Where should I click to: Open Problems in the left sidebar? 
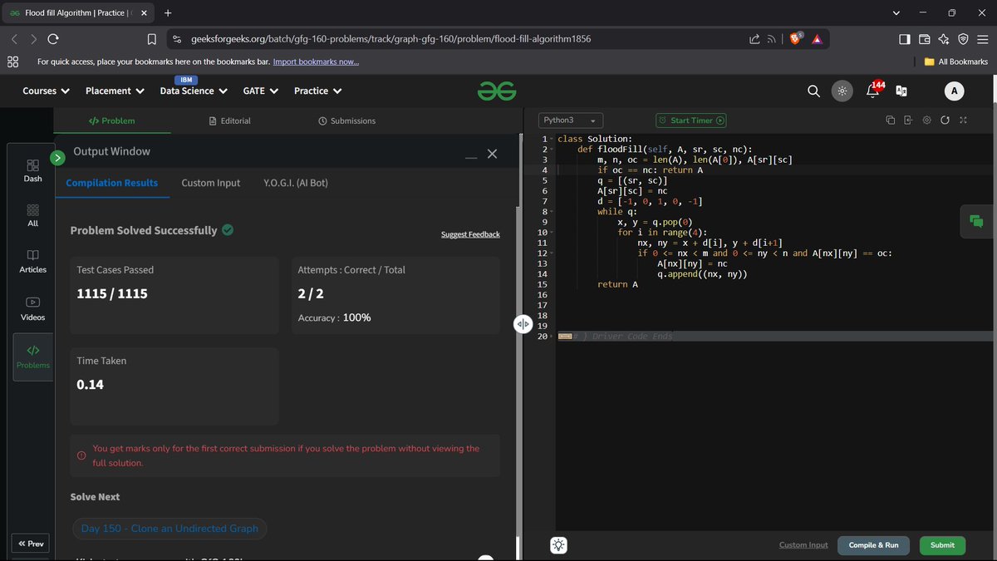pyautogui.click(x=32, y=357)
